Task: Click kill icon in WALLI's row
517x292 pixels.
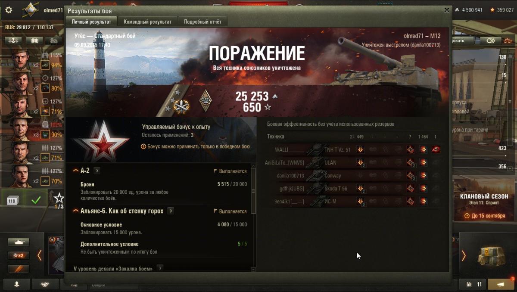Action: tap(436, 150)
